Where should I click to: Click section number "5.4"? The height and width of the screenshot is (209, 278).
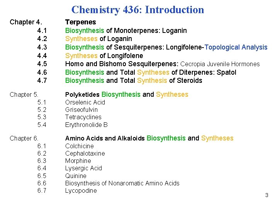tap(42, 125)
